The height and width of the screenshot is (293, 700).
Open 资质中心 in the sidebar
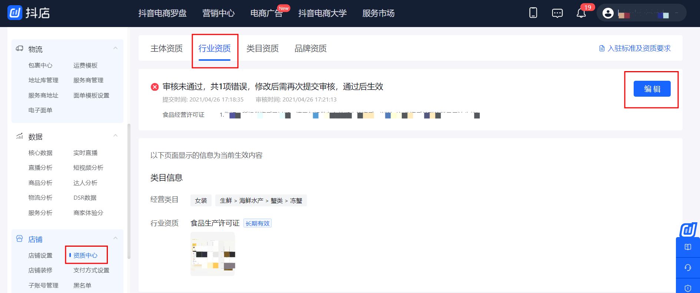point(85,255)
